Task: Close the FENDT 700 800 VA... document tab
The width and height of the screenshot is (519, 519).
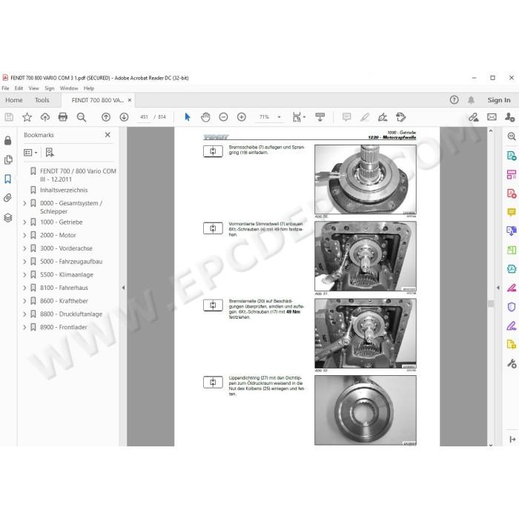Action: [130, 100]
